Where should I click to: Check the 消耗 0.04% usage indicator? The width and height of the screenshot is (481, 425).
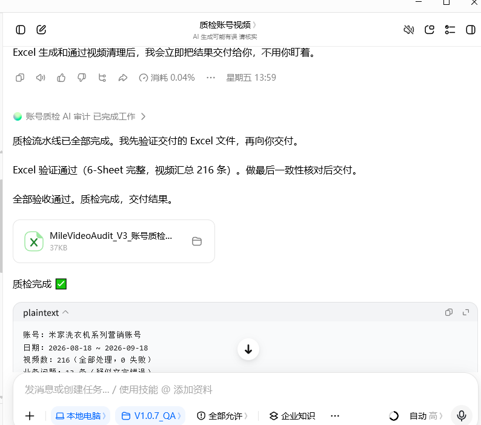click(167, 78)
